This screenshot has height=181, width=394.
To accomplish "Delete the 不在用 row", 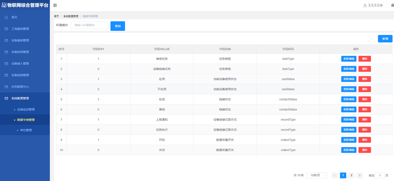I will click(x=364, y=89).
